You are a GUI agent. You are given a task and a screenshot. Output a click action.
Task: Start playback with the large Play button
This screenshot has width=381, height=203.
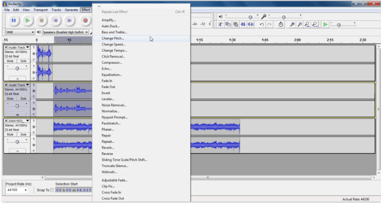pos(28,21)
